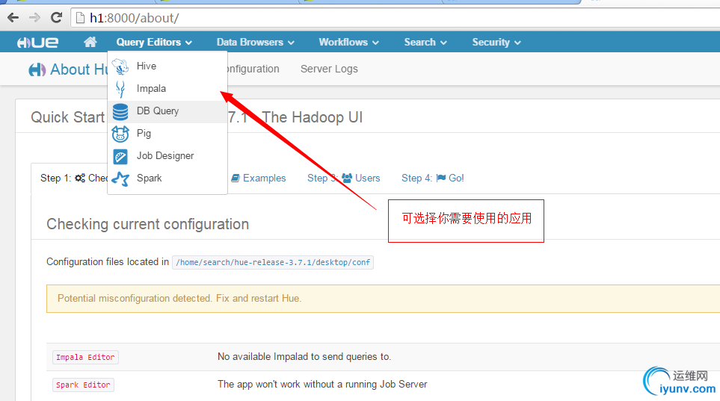Viewport: 720px width, 401px height.
Task: Open the Step 4 Go! tab
Action: pos(433,178)
